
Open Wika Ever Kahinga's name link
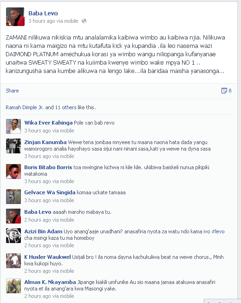(48, 123)
